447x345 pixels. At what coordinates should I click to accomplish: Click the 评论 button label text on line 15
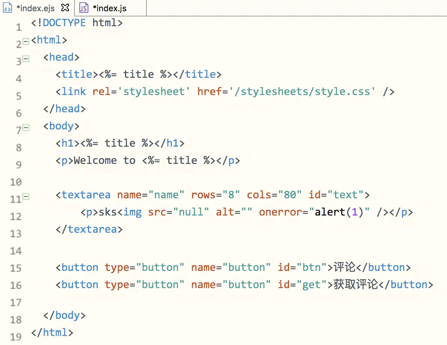[x=344, y=267]
